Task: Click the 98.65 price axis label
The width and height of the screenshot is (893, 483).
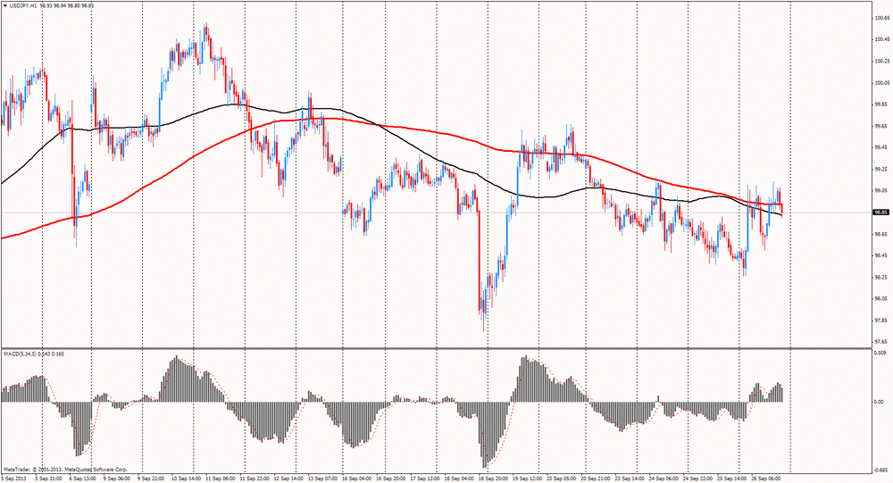Action: click(x=882, y=234)
